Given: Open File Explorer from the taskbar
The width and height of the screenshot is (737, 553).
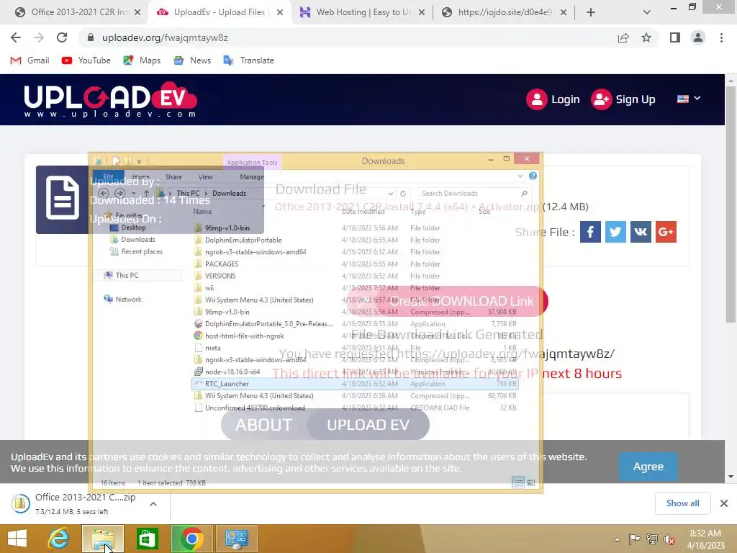Looking at the screenshot, I should [x=103, y=539].
